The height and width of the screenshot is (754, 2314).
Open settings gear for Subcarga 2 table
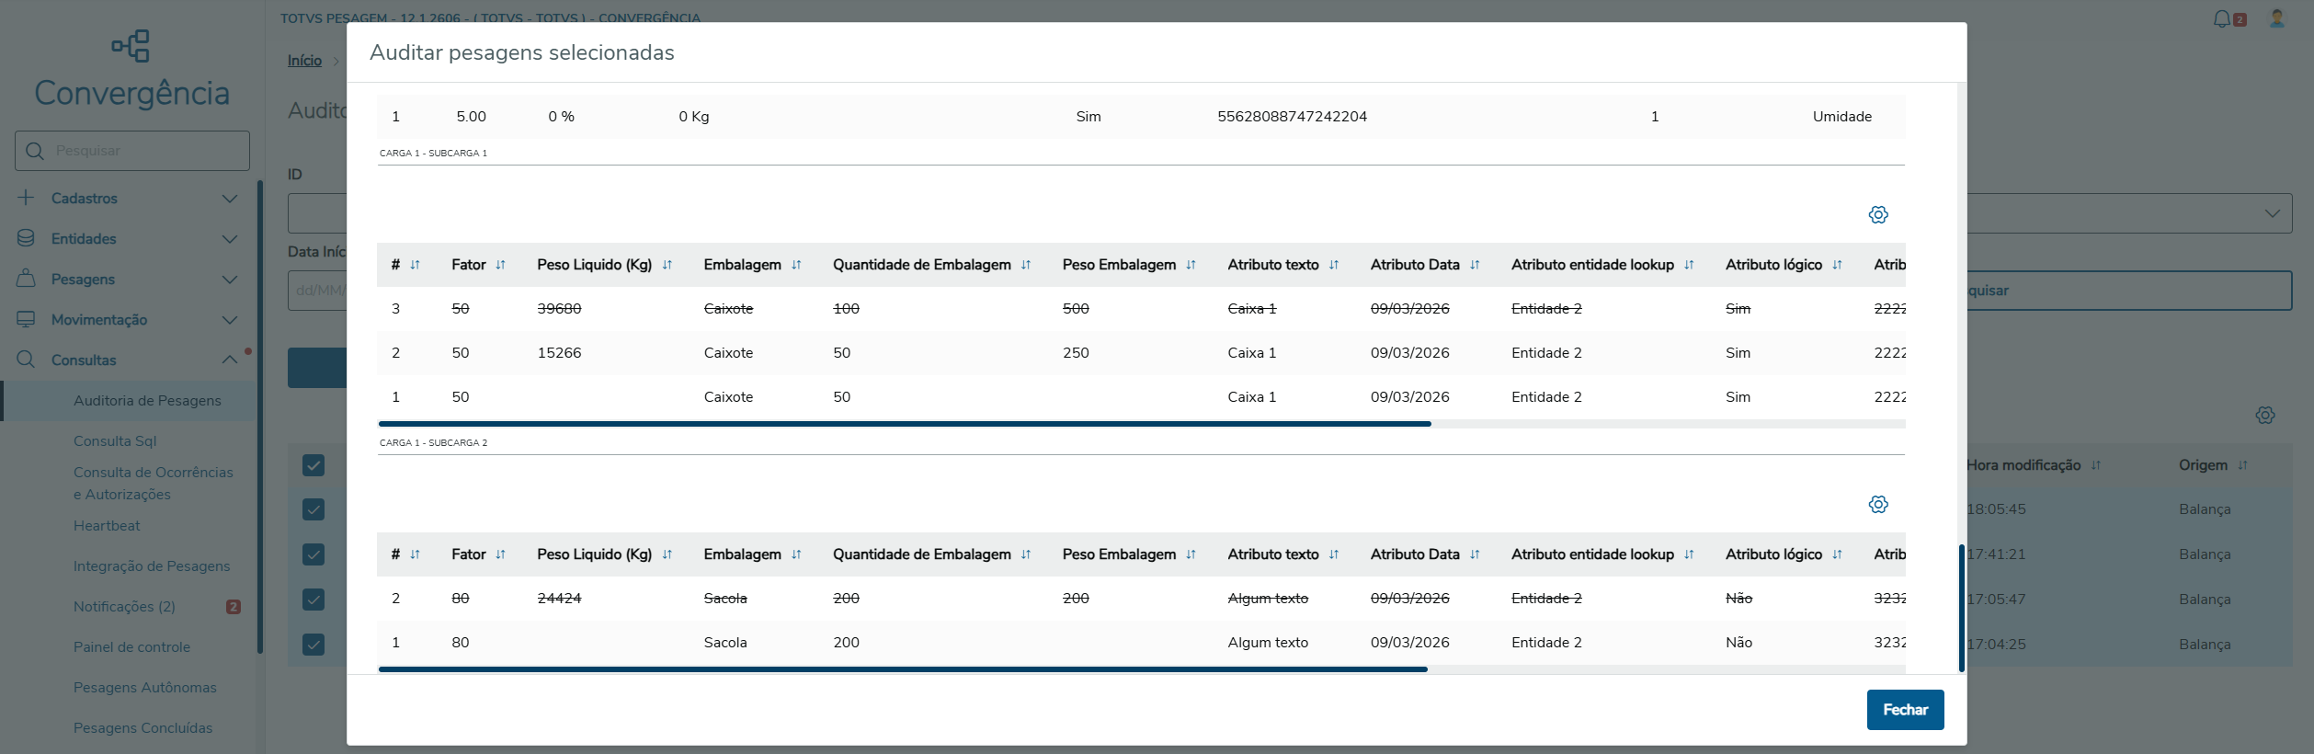click(x=1877, y=504)
